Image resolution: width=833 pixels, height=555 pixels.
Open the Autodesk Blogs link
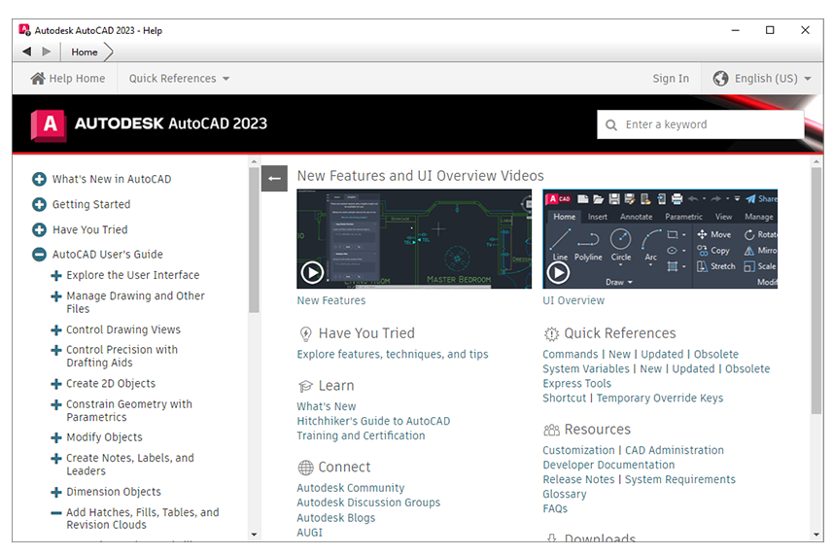[335, 518]
